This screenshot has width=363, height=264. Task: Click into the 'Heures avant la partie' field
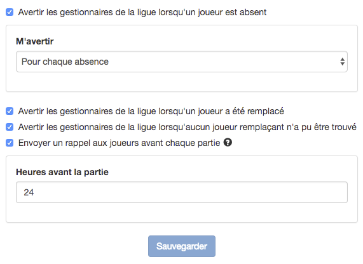(x=182, y=192)
